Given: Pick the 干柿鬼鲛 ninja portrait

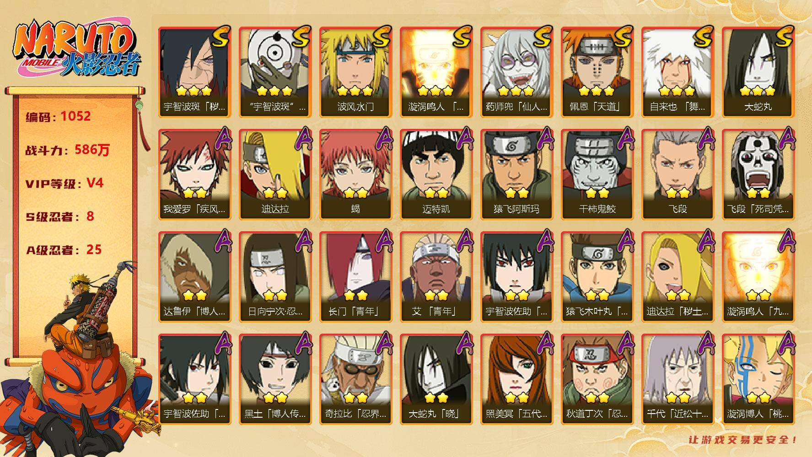Looking at the screenshot, I should point(597,174).
